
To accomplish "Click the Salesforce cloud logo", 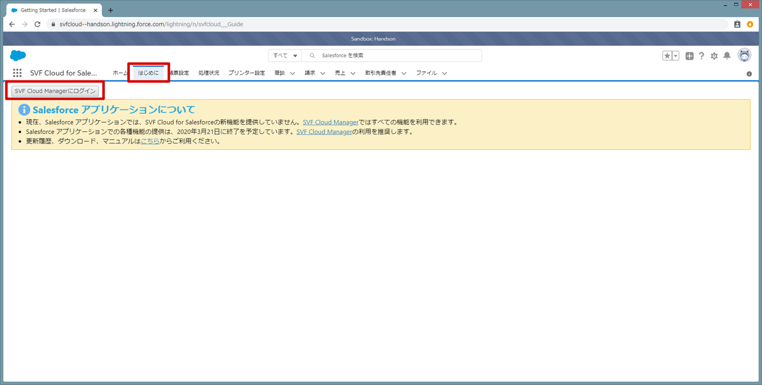I will click(18, 55).
